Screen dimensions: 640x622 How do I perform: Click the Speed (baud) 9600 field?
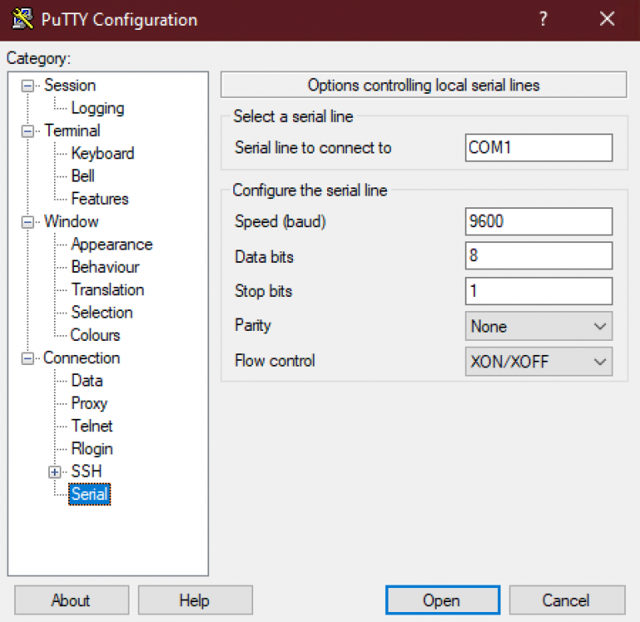pos(539,221)
